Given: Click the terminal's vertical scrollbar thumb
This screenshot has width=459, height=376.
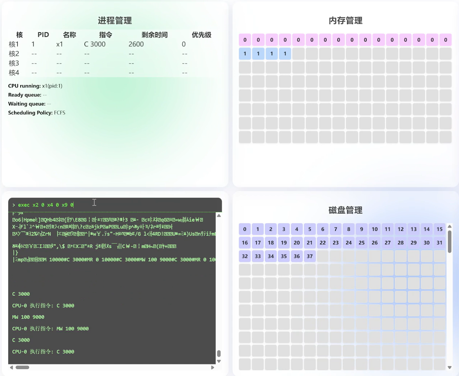Looking at the screenshot, I should coord(219,353).
